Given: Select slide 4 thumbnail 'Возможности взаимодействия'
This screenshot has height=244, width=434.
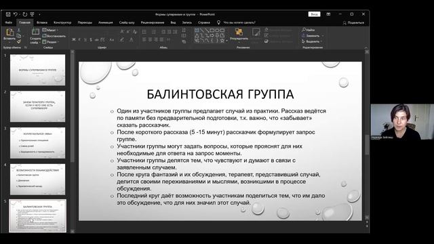Looking at the screenshot, I should [x=38, y=179].
